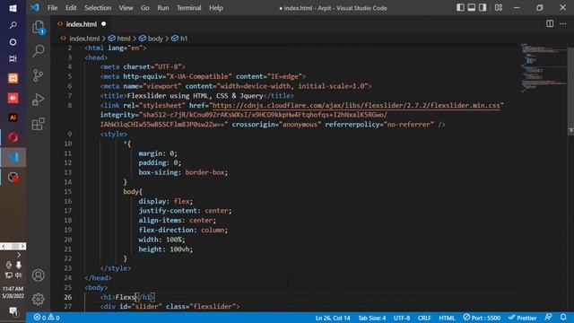Open the View menu

tap(126, 8)
